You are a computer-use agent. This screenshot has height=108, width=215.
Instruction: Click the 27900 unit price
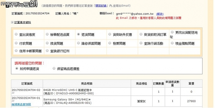[x=191, y=101]
